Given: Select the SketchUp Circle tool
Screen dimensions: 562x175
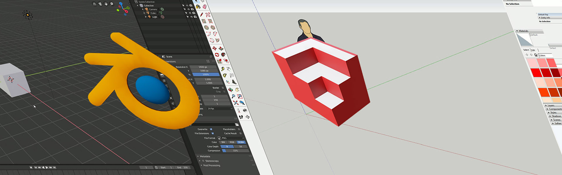Looking at the screenshot, I should [206, 27].
